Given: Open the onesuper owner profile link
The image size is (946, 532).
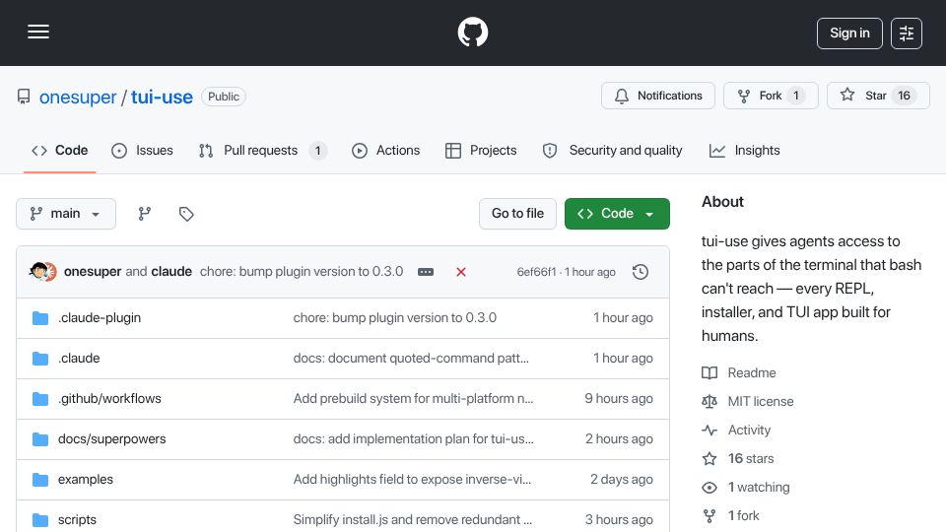Looking at the screenshot, I should pos(78,97).
